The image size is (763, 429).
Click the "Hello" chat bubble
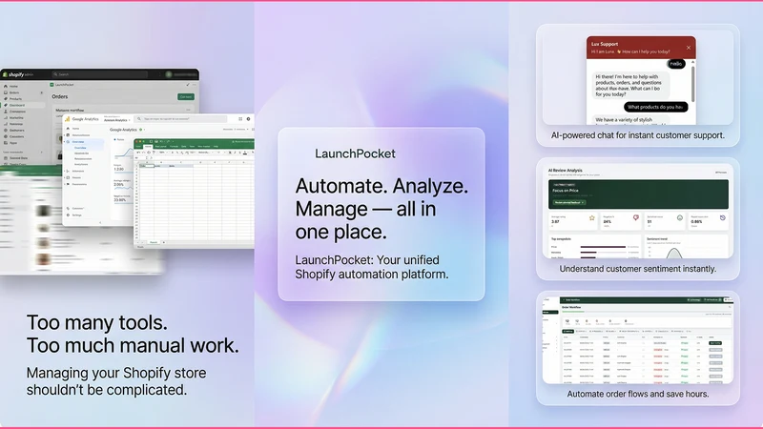click(x=676, y=64)
